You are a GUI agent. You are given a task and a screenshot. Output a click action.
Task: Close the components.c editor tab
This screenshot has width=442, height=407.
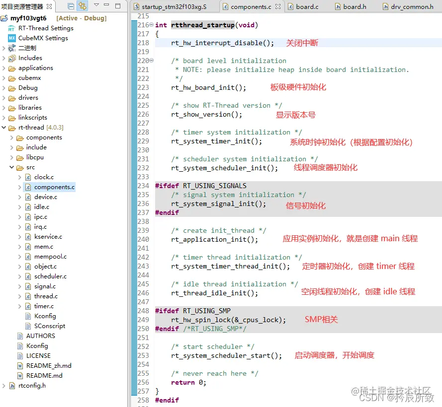tap(278, 6)
